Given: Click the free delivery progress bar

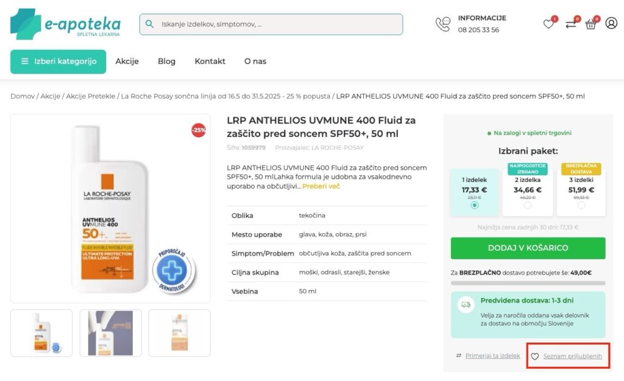Looking at the screenshot, I should (528, 283).
